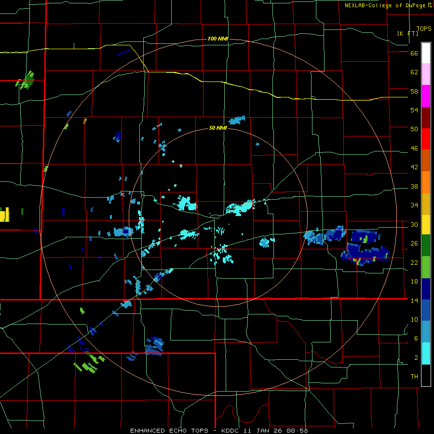The height and width of the screenshot is (434, 434).
Task: Click the '2' legend value
Action: 416,358
